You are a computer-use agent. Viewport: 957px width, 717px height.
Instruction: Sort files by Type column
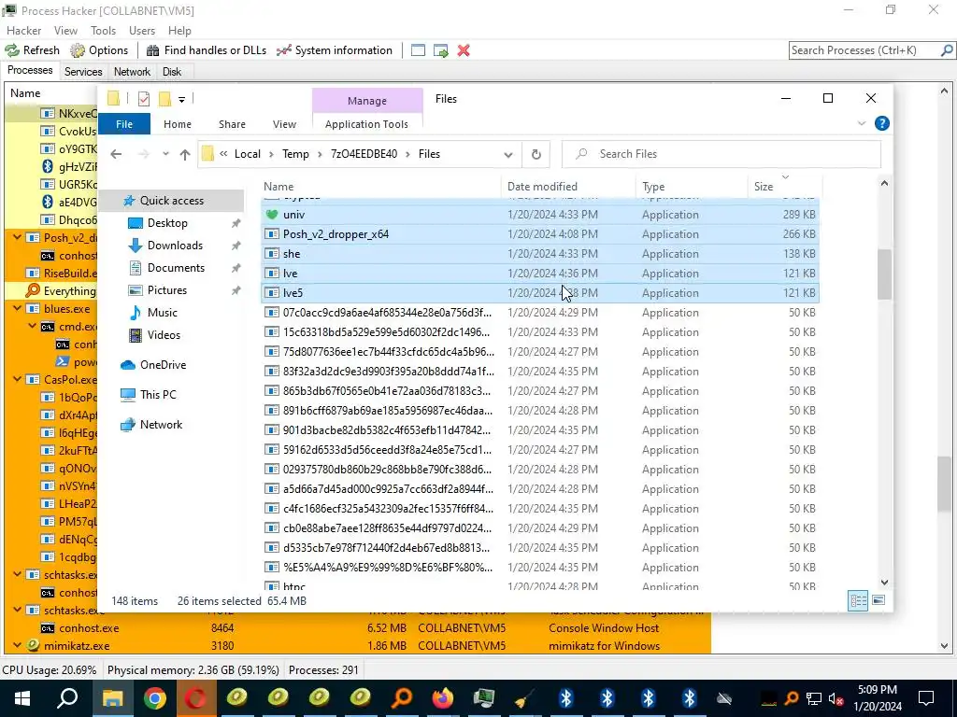pos(692,187)
